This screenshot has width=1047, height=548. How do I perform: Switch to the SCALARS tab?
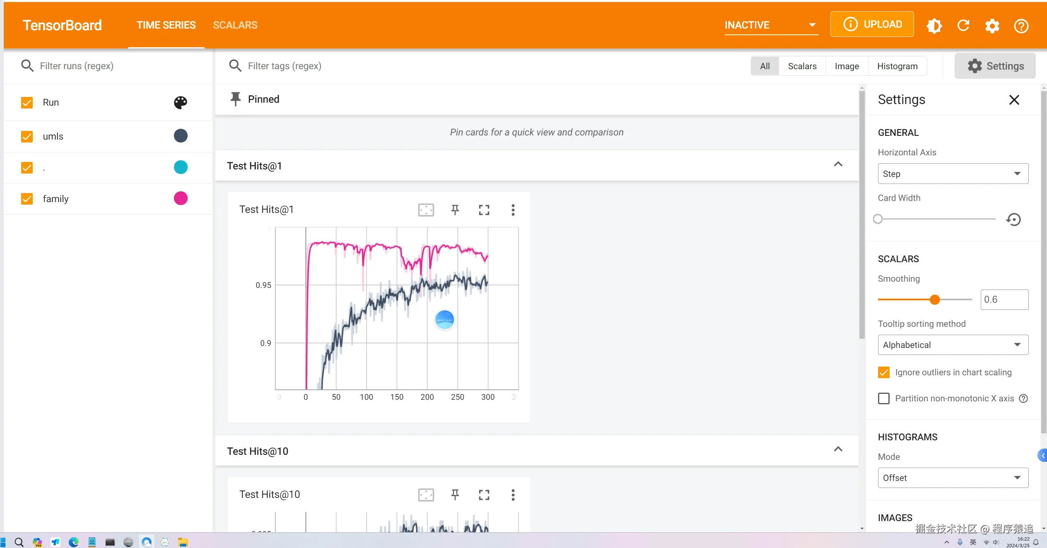tap(235, 25)
